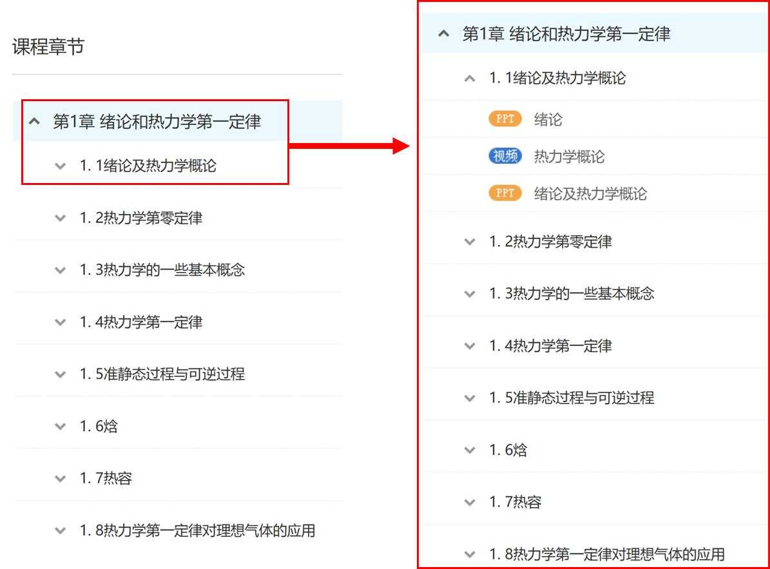Image resolution: width=770 pixels, height=569 pixels.
Task: Open the 绪论及热力学概论 lesson title under 1.1
Action: click(590, 193)
